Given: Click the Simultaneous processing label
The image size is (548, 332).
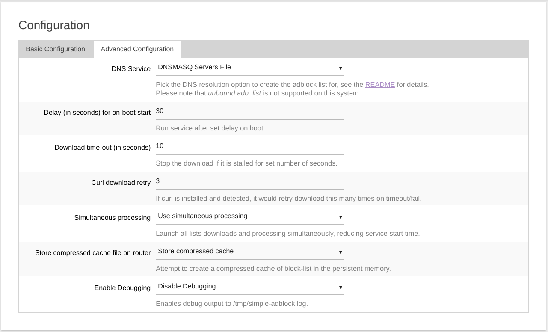Looking at the screenshot, I should pos(113,218).
